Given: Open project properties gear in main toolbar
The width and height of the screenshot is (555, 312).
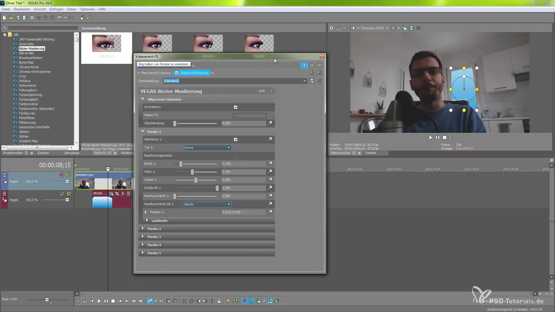Looking at the screenshot, I should pyautogui.click(x=32, y=18).
